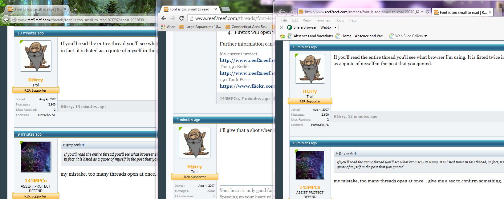The width and height of the screenshot is (504, 199).
Task: Close the WebEx toolbar with the X
Action: (x=281, y=27)
